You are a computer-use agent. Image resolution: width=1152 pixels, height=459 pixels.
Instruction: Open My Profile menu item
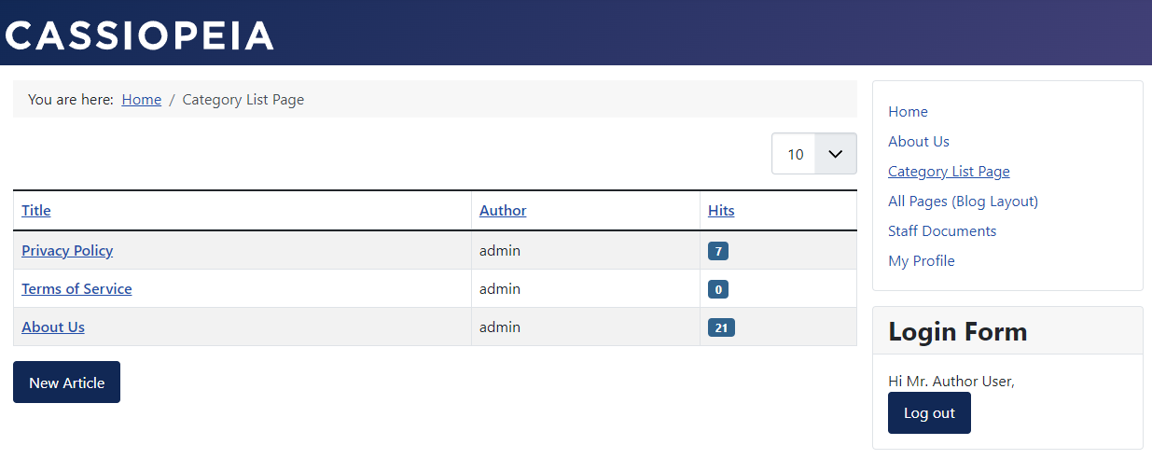tap(922, 261)
